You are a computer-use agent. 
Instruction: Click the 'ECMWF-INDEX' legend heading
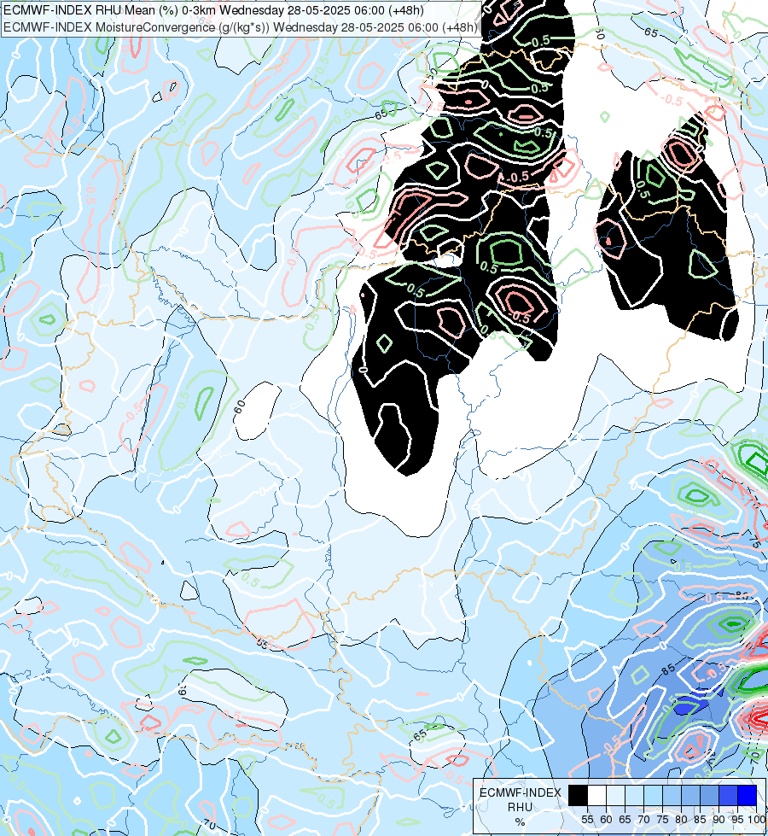pos(521,792)
